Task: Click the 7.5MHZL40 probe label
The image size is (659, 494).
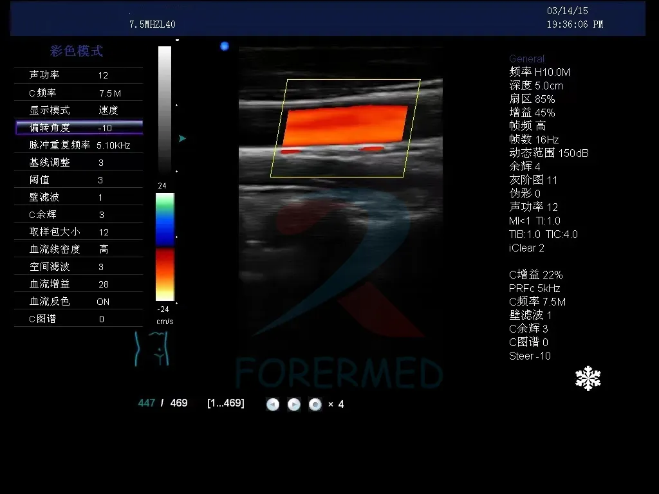Action: click(153, 23)
